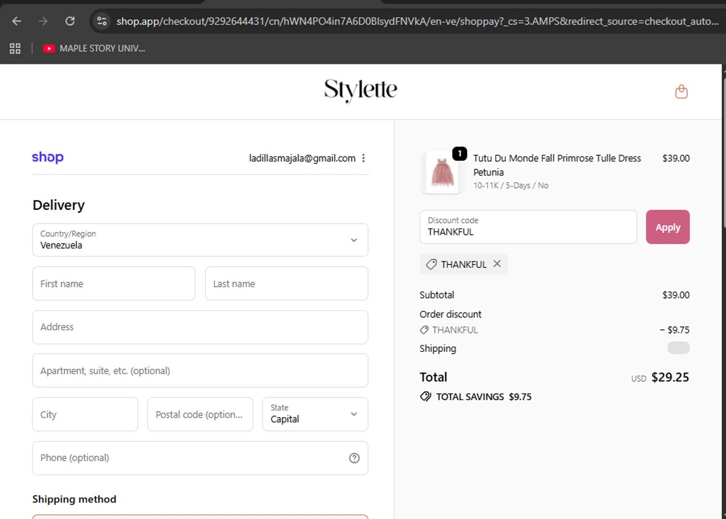
Task: Click the total $29.25 amount
Action: [670, 377]
